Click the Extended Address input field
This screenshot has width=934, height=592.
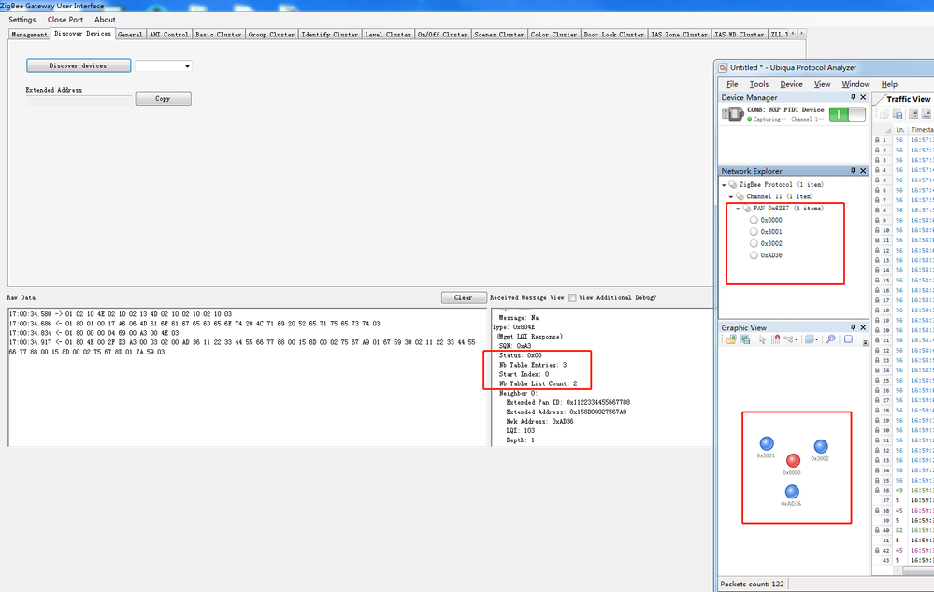pos(79,101)
